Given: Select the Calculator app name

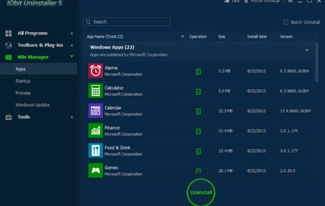Looking at the screenshot, I should coord(114,88).
